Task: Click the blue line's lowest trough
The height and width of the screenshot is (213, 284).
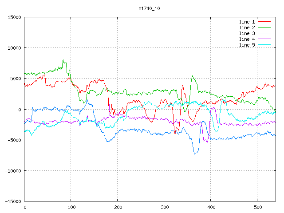Action: point(194,154)
